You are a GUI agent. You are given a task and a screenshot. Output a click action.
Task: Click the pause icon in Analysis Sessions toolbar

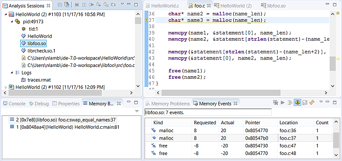pos(84,4)
